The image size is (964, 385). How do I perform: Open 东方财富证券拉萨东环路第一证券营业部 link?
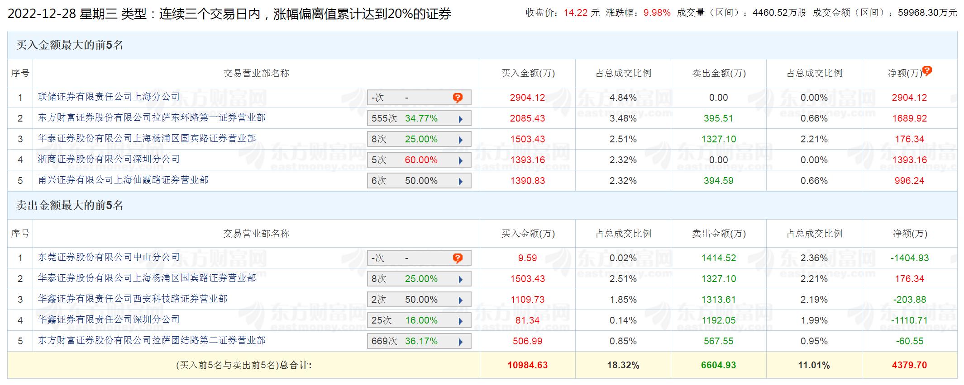152,117
